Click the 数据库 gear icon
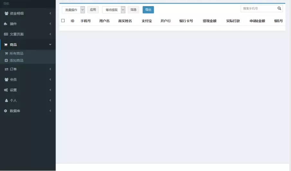Image resolution: width=291 pixels, height=171 pixels. pyautogui.click(x=6, y=111)
